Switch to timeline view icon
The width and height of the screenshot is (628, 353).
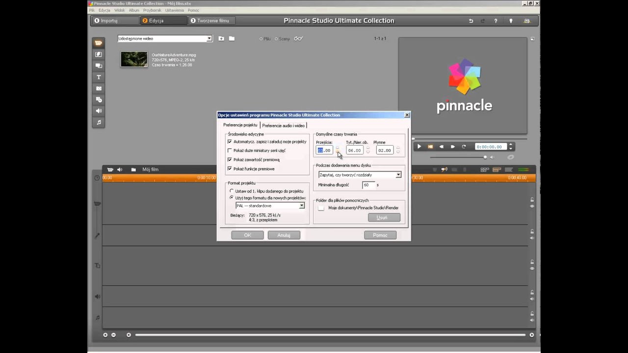pyautogui.click(x=497, y=170)
